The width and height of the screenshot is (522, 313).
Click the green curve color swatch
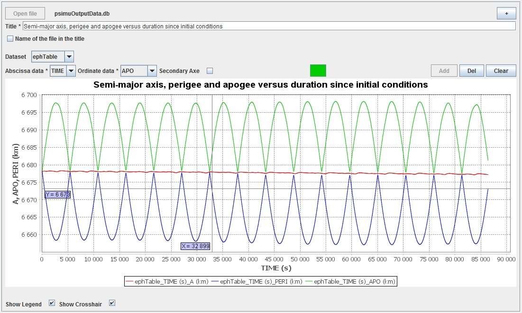tap(318, 71)
